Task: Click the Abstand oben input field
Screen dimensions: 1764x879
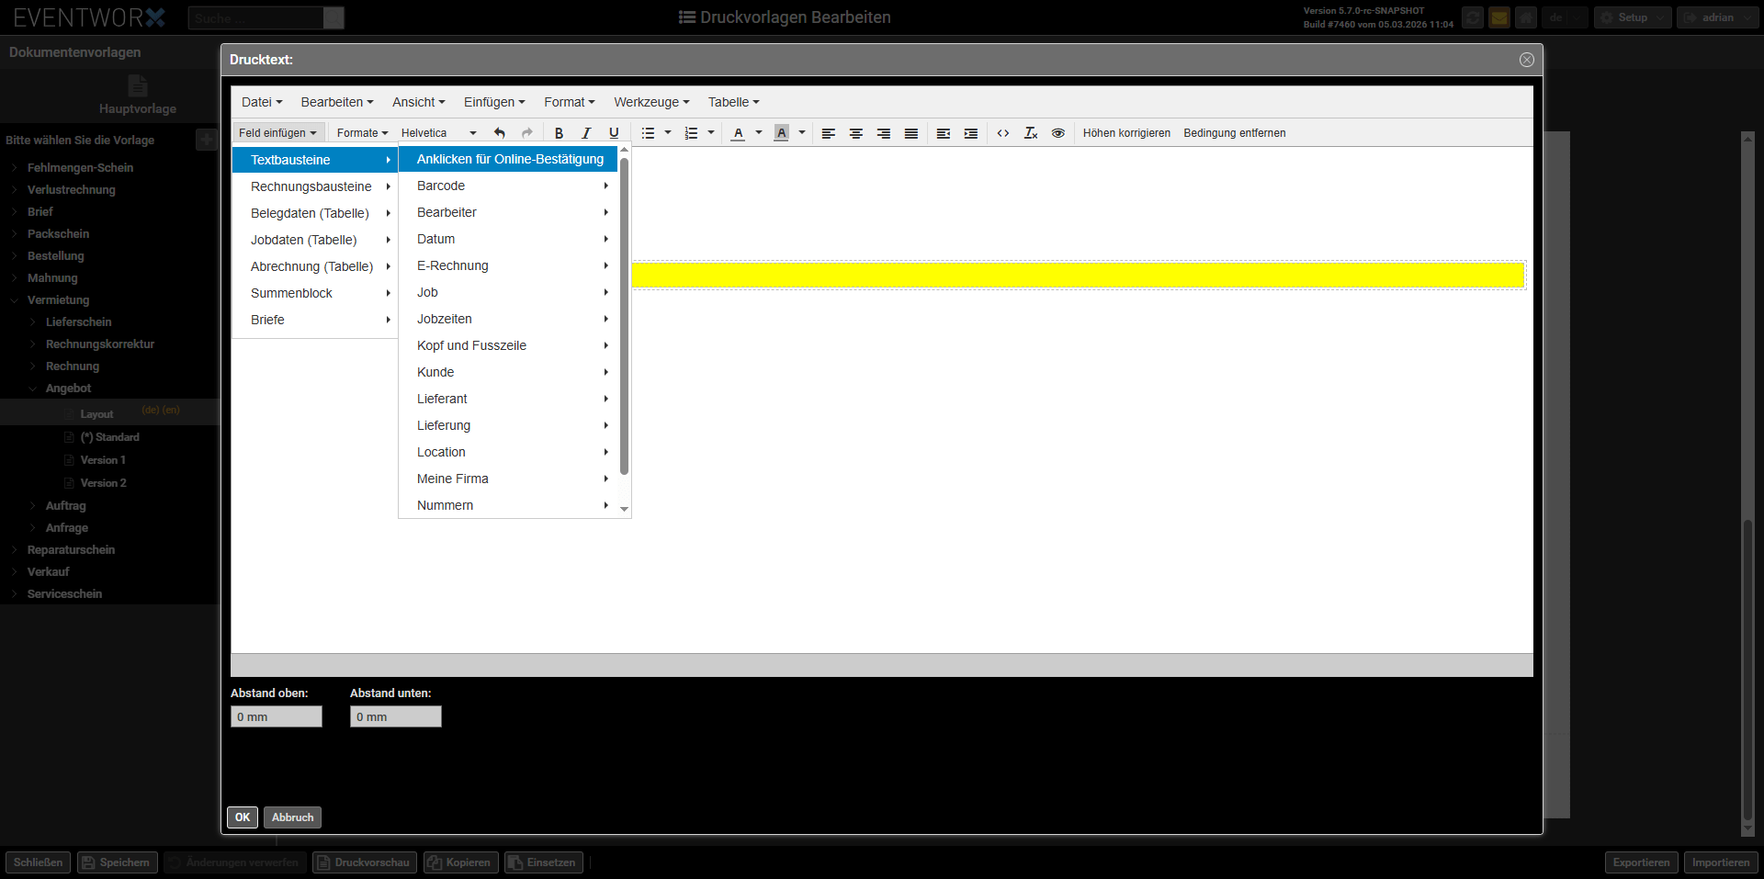Action: click(x=276, y=716)
